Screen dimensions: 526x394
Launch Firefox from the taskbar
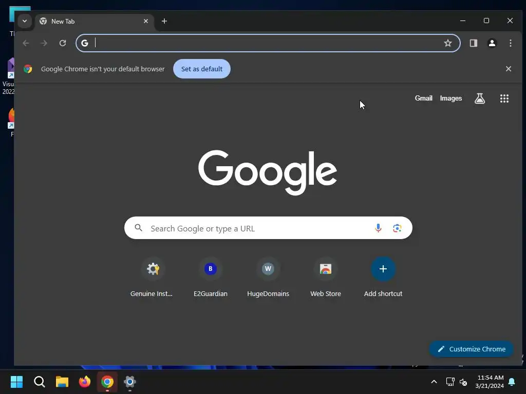(x=85, y=382)
